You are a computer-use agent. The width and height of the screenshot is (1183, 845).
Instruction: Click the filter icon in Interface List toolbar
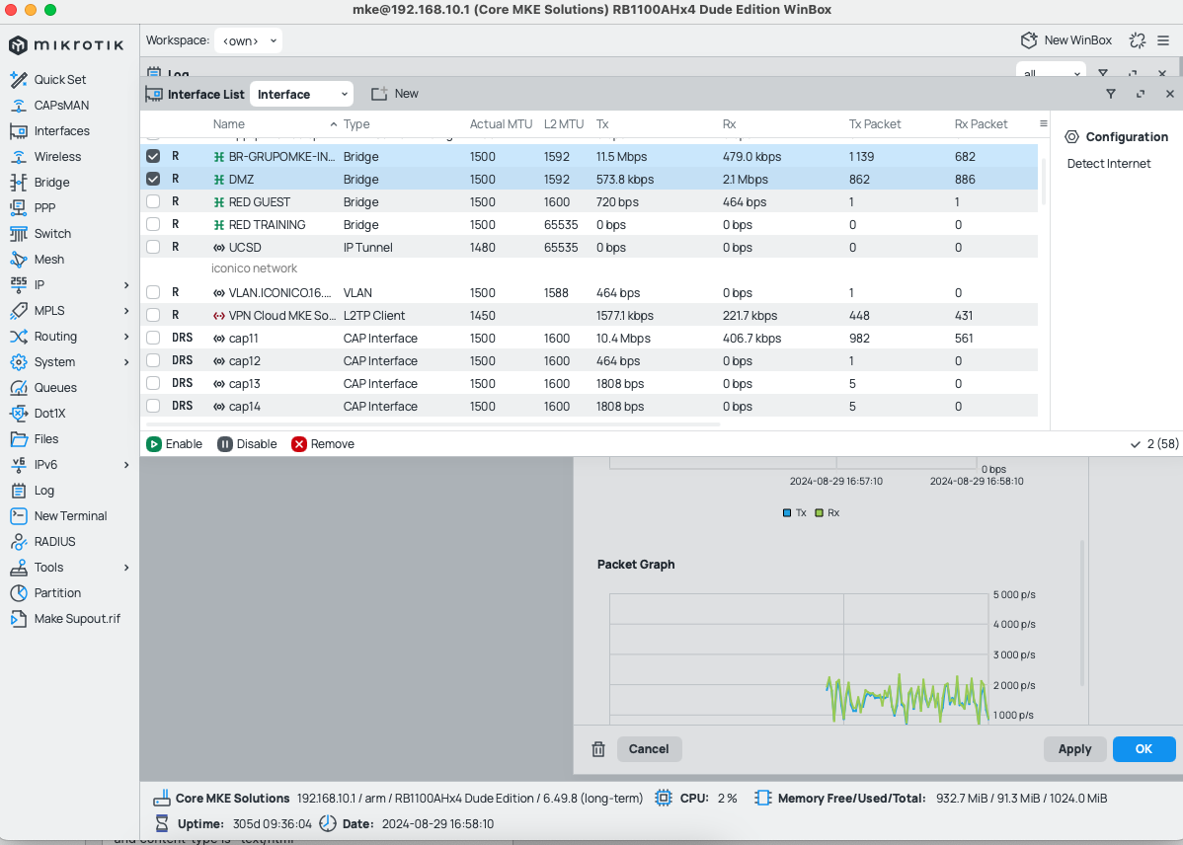1111,93
